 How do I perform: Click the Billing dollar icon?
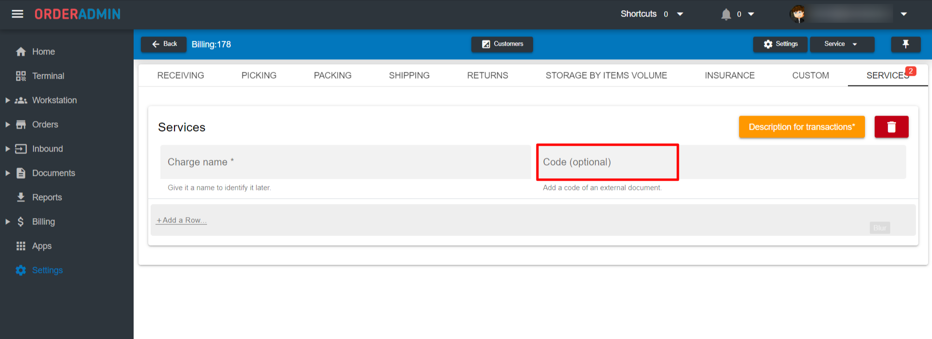[x=21, y=221]
